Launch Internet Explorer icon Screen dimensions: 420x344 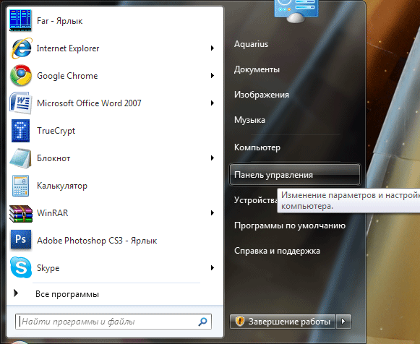pos(21,48)
